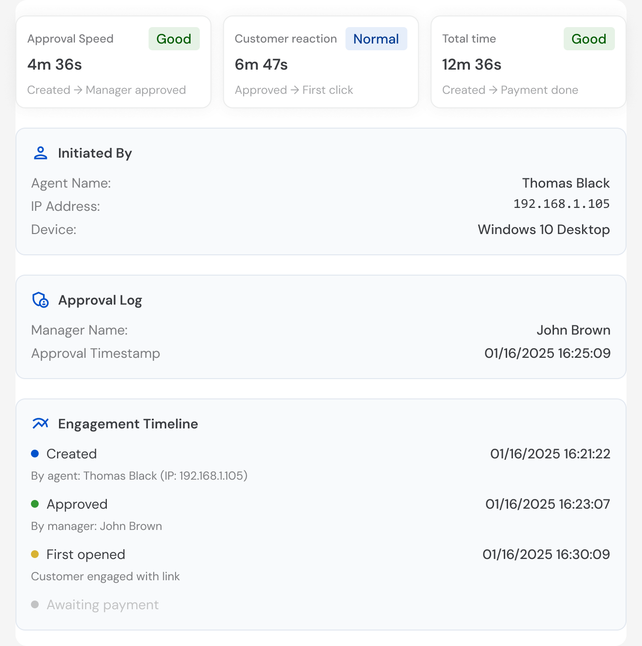Image resolution: width=642 pixels, height=646 pixels.
Task: Click the Agent Name: label
Action: tap(71, 183)
